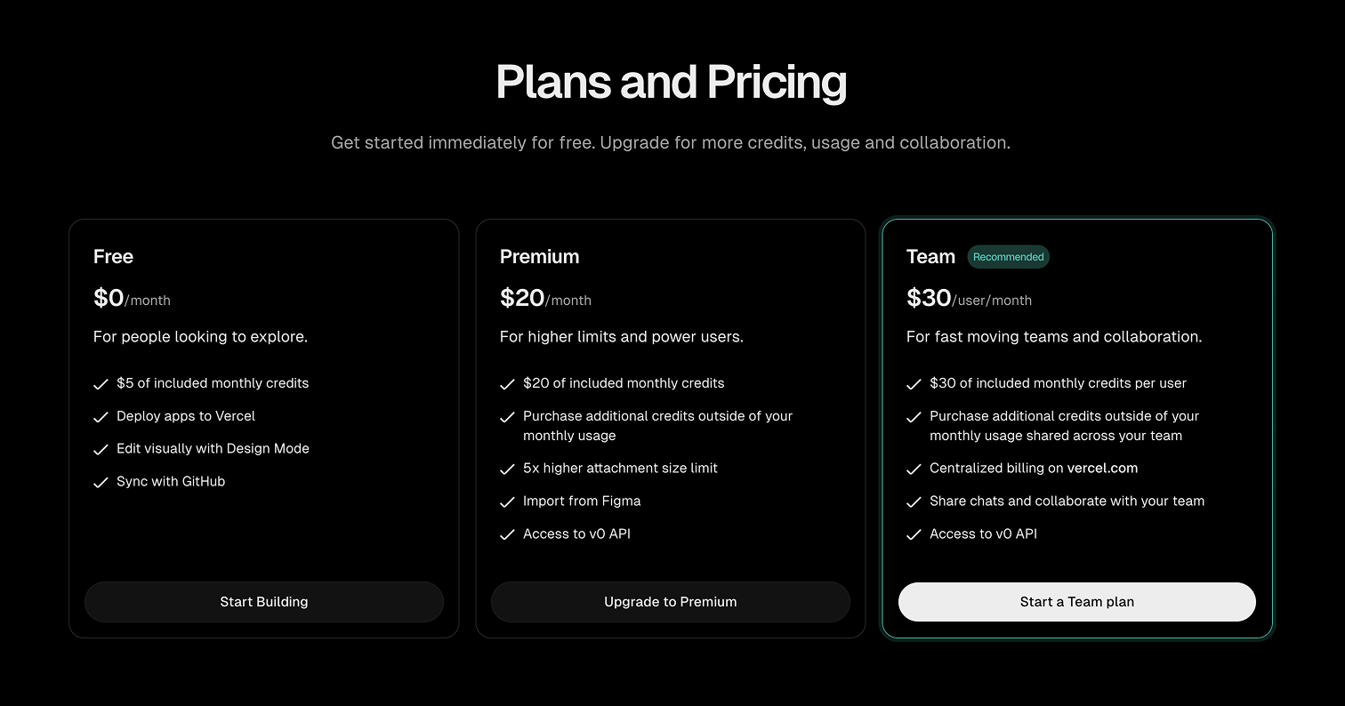Click the Start Building button

264,602
